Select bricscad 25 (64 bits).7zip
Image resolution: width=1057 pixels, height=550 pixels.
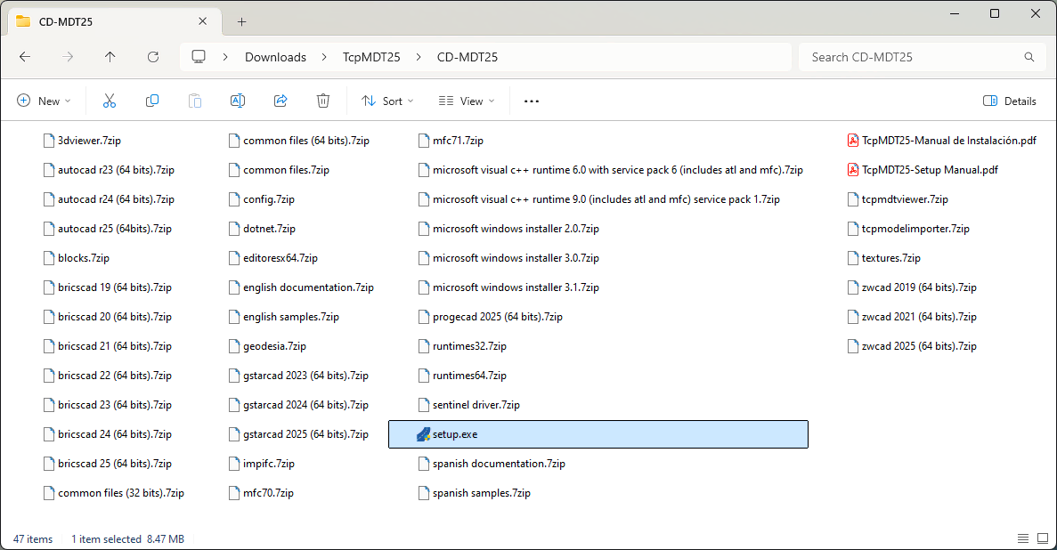pos(107,464)
